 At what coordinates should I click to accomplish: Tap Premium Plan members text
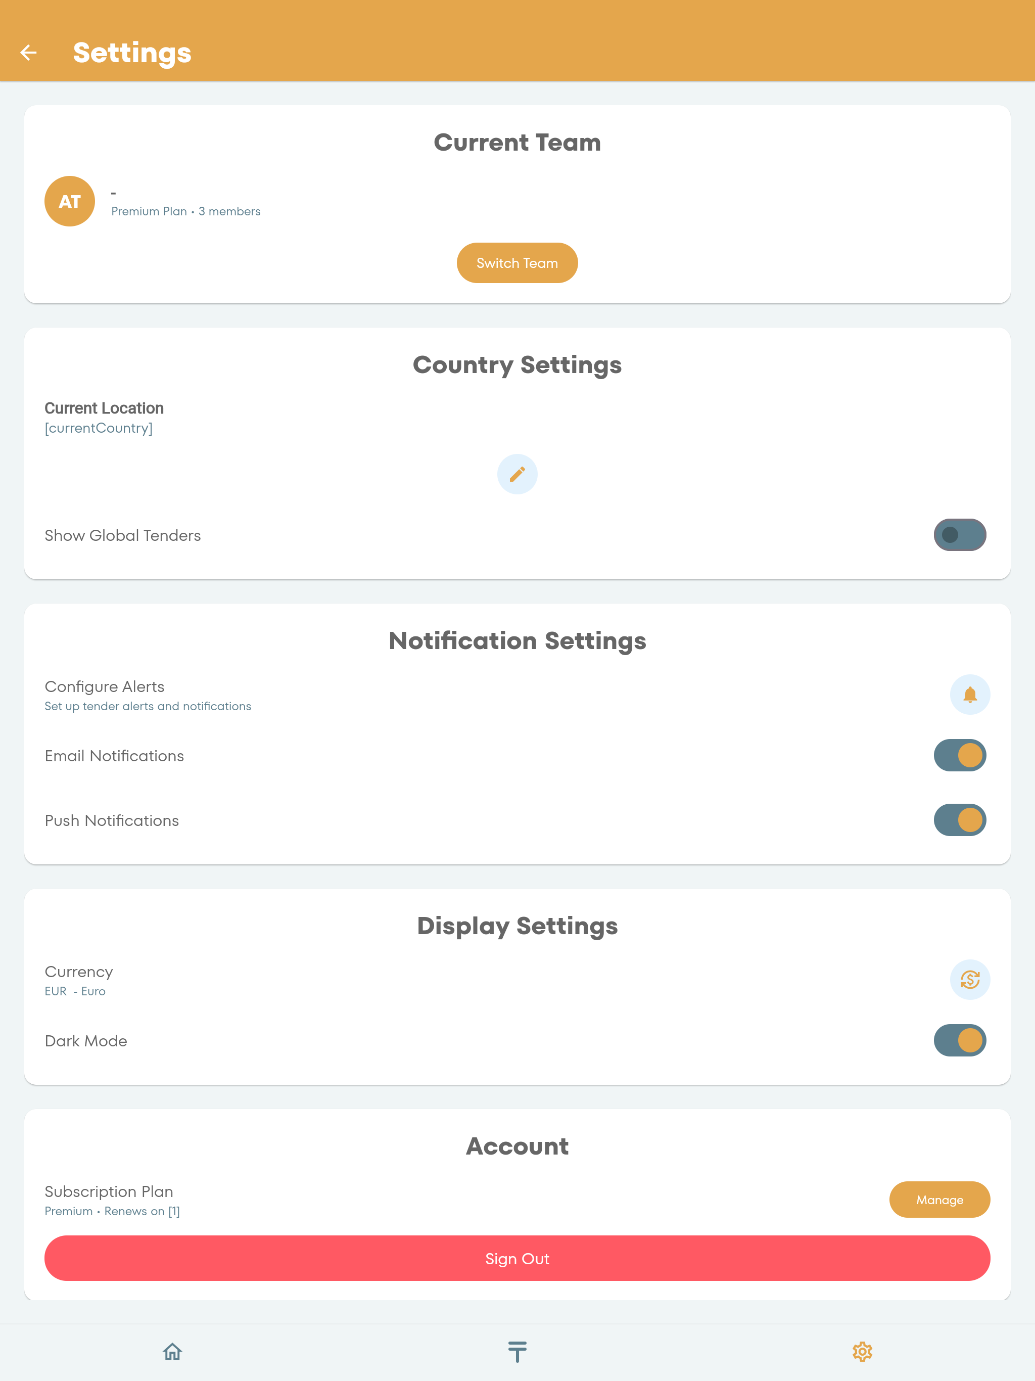tap(185, 212)
